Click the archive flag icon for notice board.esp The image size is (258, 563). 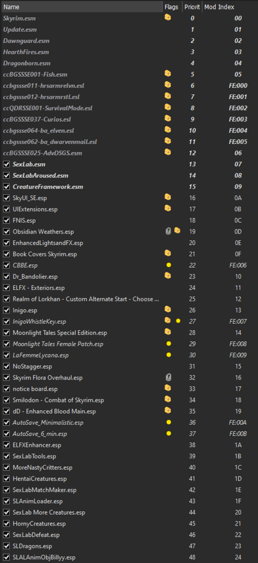tap(168, 388)
